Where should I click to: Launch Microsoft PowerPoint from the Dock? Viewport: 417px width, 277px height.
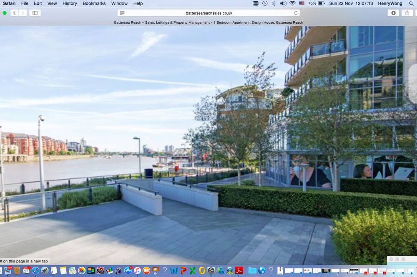point(183,270)
